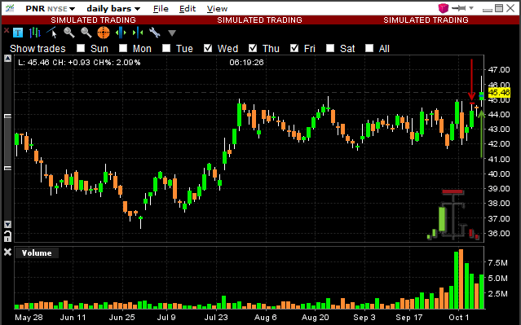Click the 41.00 price axis label
This screenshot has width=521, height=325.
point(499,160)
